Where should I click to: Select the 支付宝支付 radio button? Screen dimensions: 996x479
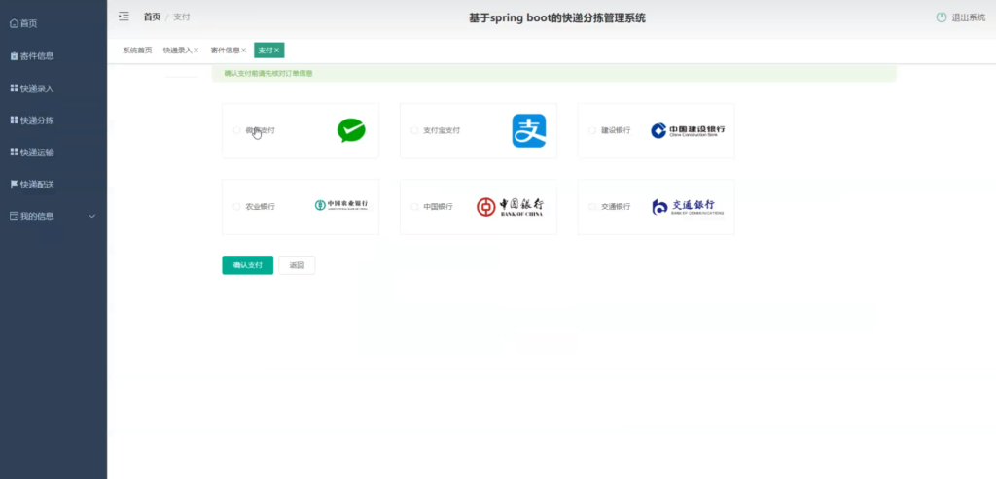pos(414,130)
